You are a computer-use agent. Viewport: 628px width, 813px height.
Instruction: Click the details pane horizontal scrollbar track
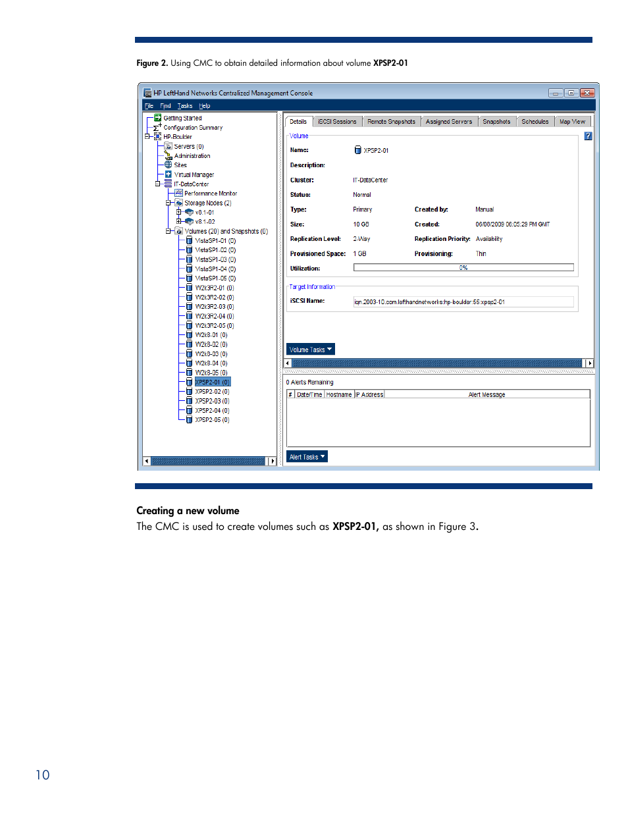pos(438,363)
